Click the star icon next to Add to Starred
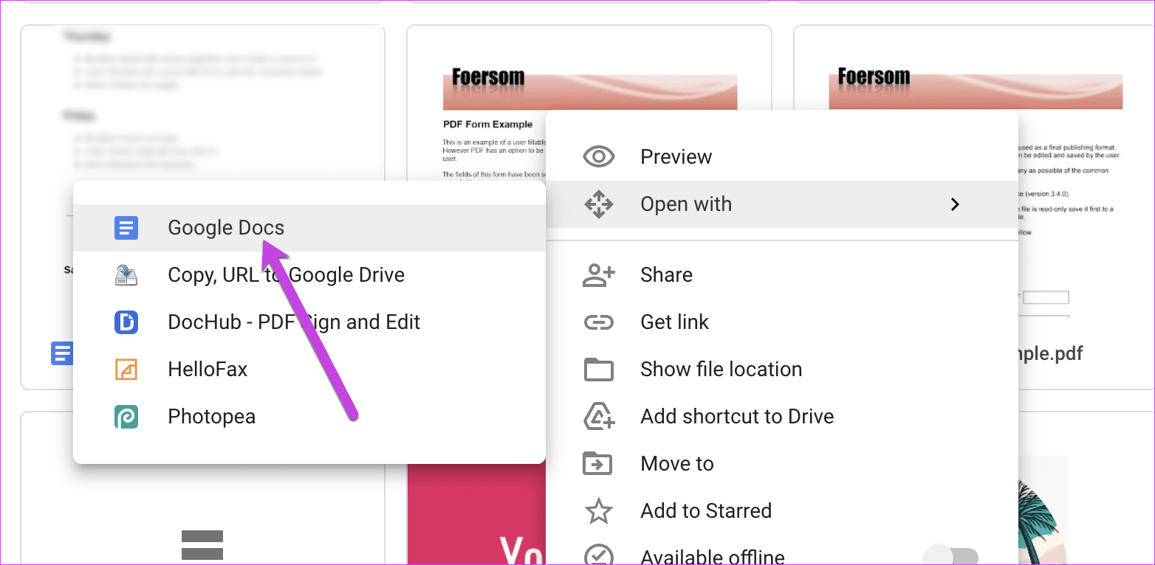The height and width of the screenshot is (565, 1155). (599, 510)
